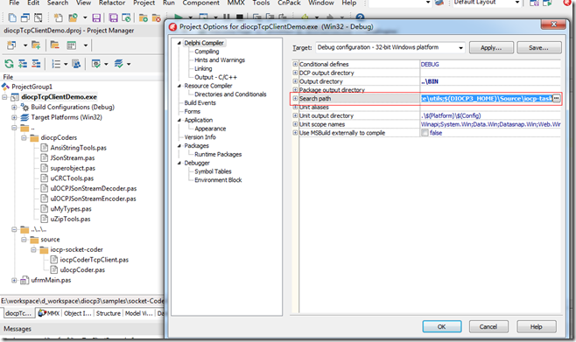Click the Add File to Project icon

[144, 17]
